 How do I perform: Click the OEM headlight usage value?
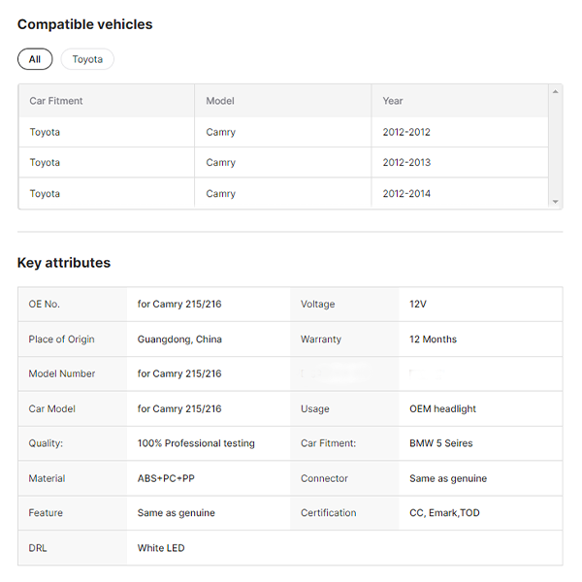click(442, 409)
